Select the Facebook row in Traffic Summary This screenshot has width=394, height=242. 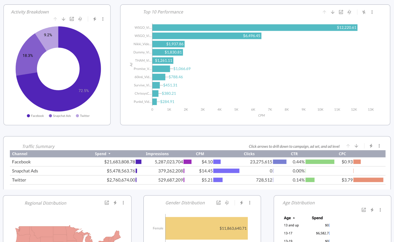22,162
